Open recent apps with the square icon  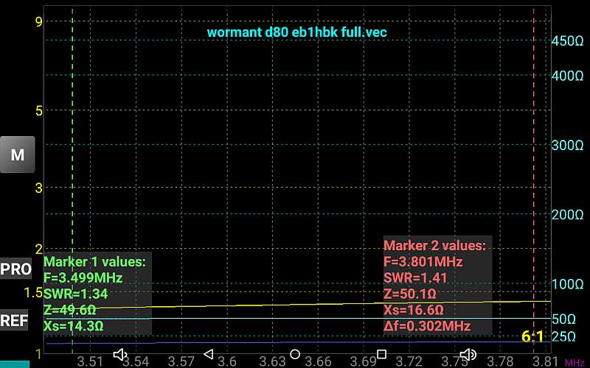click(381, 355)
